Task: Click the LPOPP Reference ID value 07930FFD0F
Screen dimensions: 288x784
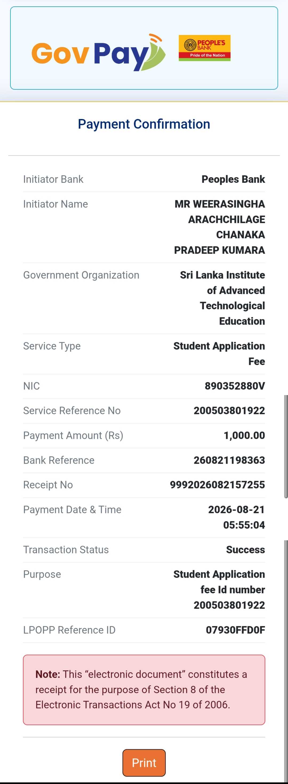Action: 235,630
